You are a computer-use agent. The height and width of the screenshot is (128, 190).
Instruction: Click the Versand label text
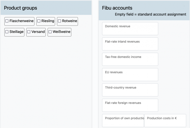pyautogui.click(x=38, y=32)
